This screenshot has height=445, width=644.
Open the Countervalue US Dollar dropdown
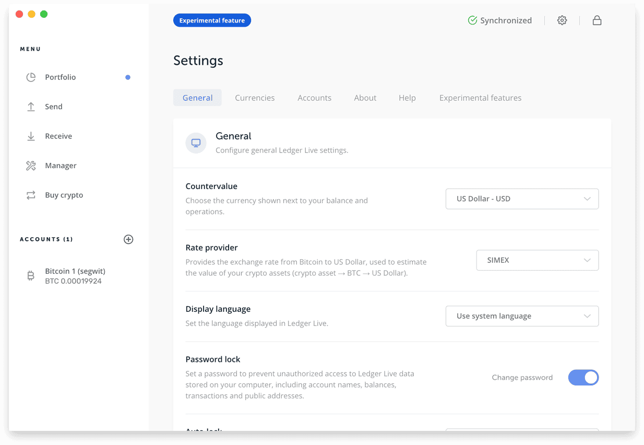pos(522,199)
